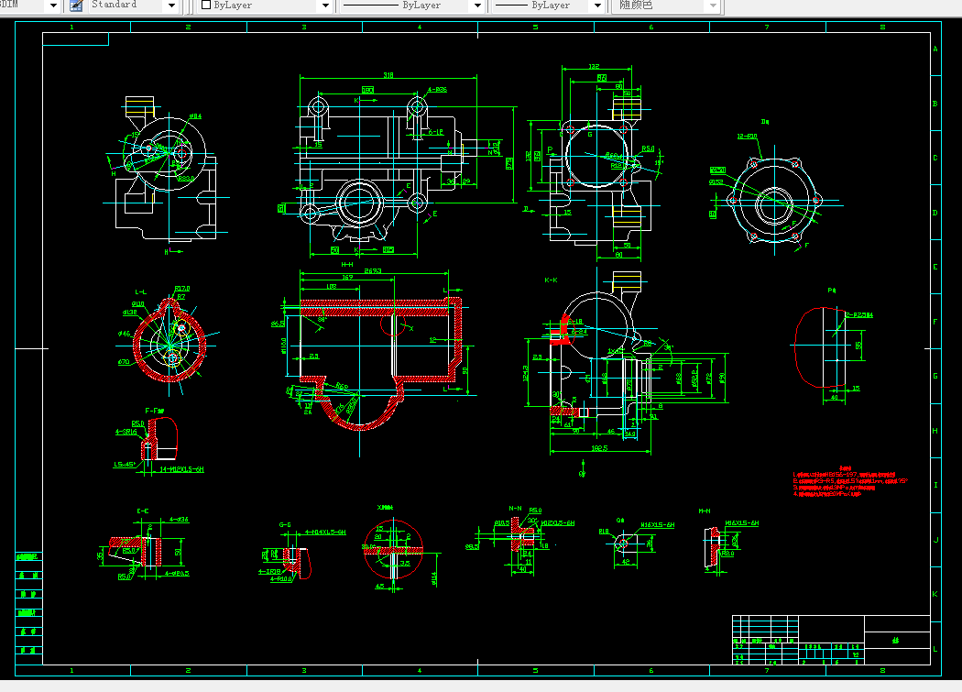Open the 随颜色 plot style dropdown
Screen dimensions: 962x692
point(712,5)
